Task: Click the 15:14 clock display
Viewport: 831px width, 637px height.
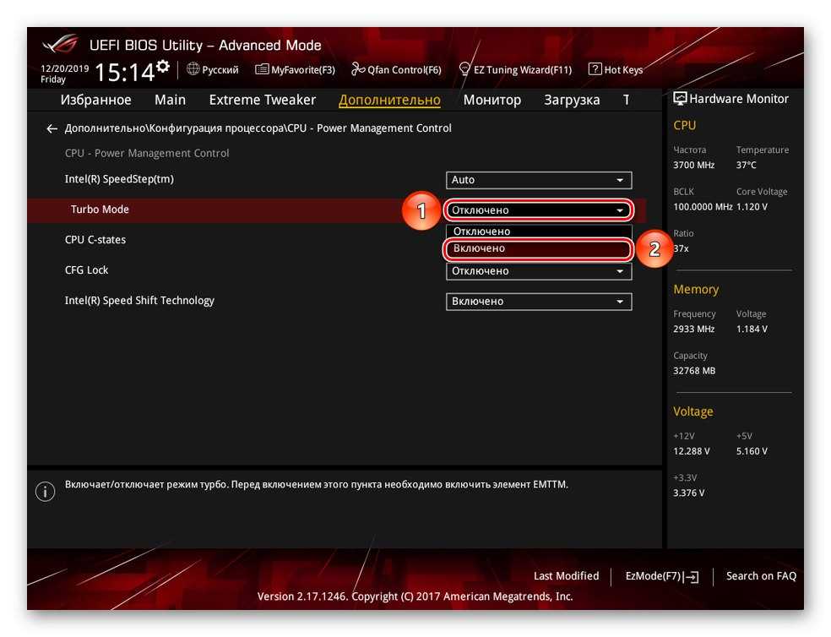Action: [124, 72]
